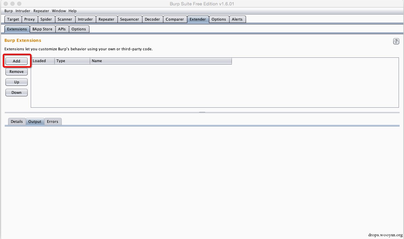
Task: Click the Remove extension button
Action: pyautogui.click(x=17, y=72)
